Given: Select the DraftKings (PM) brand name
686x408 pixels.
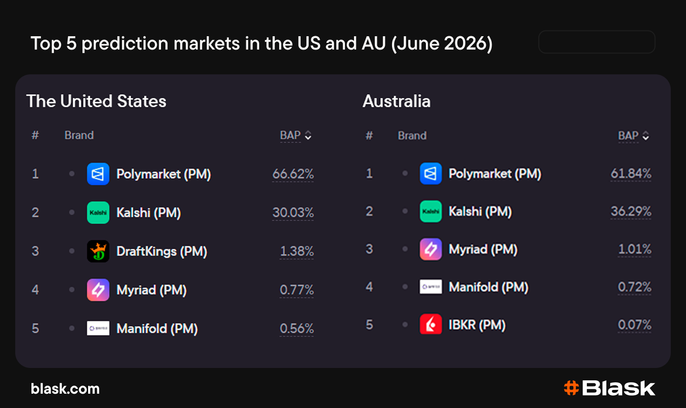Looking at the screenshot, I should (161, 251).
